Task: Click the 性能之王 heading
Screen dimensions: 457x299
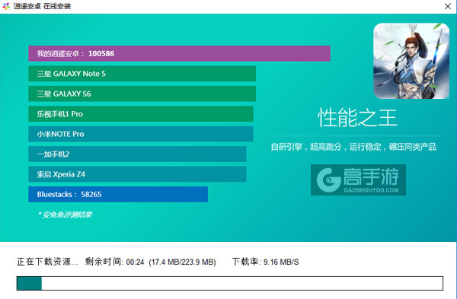Action: point(357,118)
